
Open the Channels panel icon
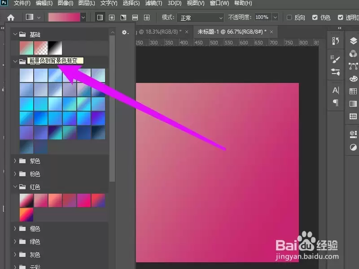point(353,54)
